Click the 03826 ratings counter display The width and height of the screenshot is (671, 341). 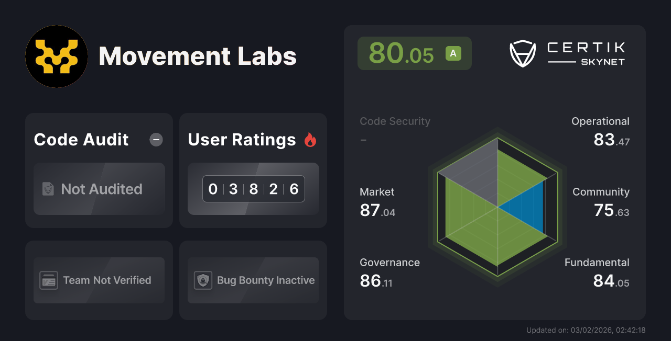point(253,189)
